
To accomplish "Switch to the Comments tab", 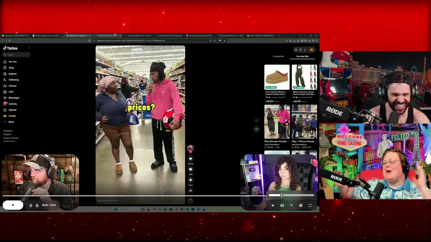I will [x=278, y=56].
